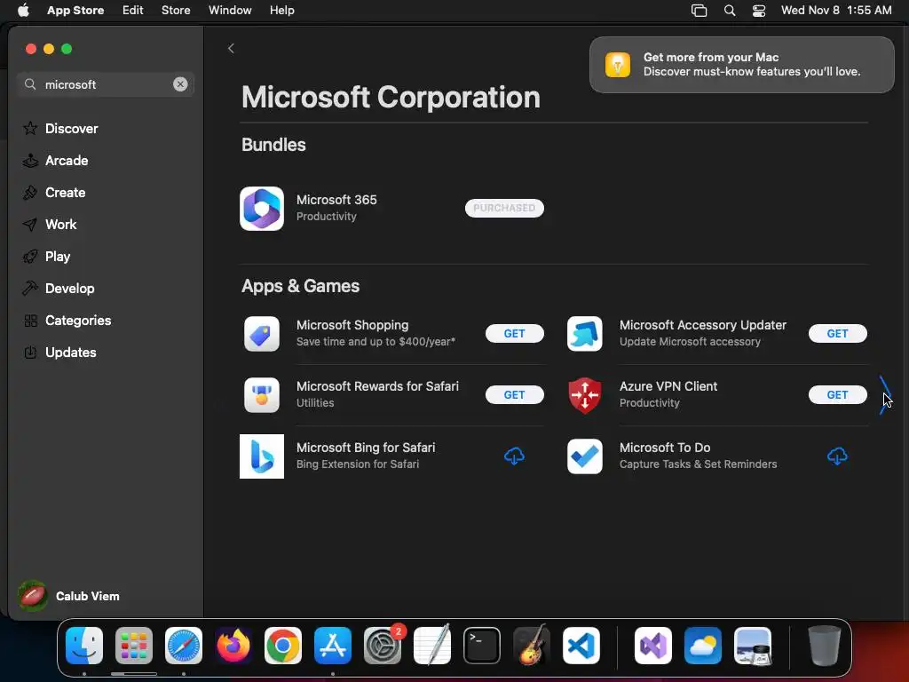Open Control Center in the menu bar

coord(759,11)
